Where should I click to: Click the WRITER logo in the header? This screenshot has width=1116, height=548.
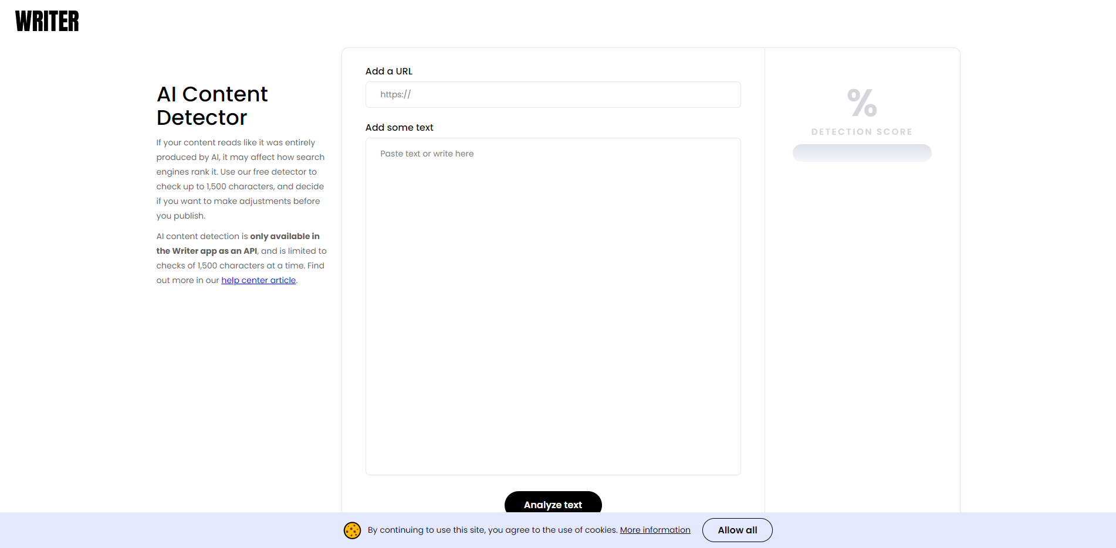[x=47, y=21]
